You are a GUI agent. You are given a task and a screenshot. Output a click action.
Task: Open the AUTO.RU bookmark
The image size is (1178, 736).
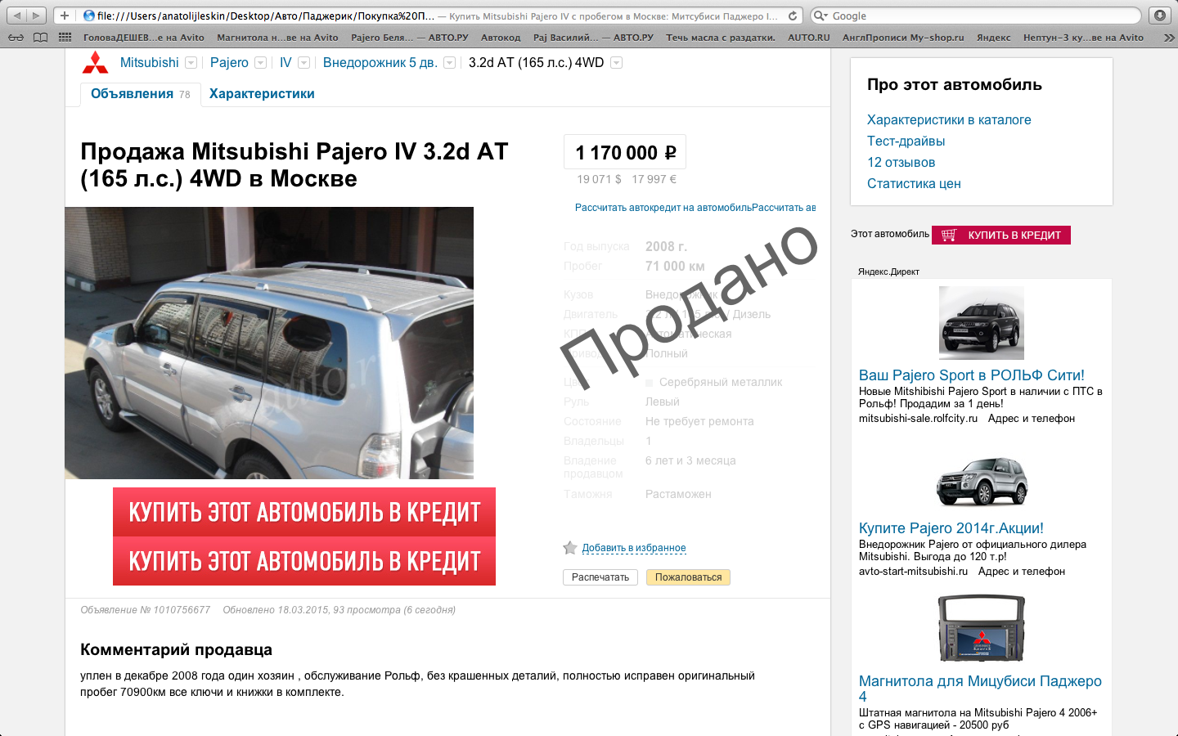pyautogui.click(x=809, y=38)
